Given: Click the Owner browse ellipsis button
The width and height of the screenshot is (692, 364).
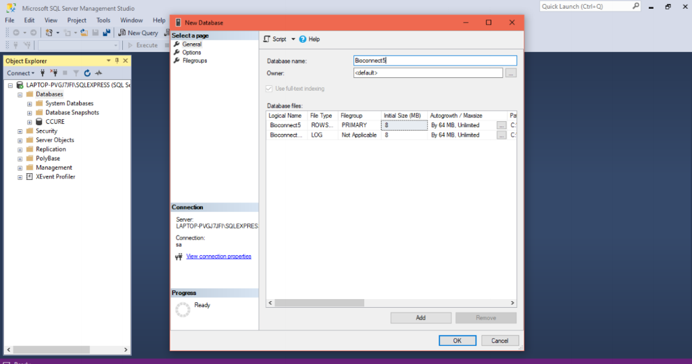Looking at the screenshot, I should point(511,73).
